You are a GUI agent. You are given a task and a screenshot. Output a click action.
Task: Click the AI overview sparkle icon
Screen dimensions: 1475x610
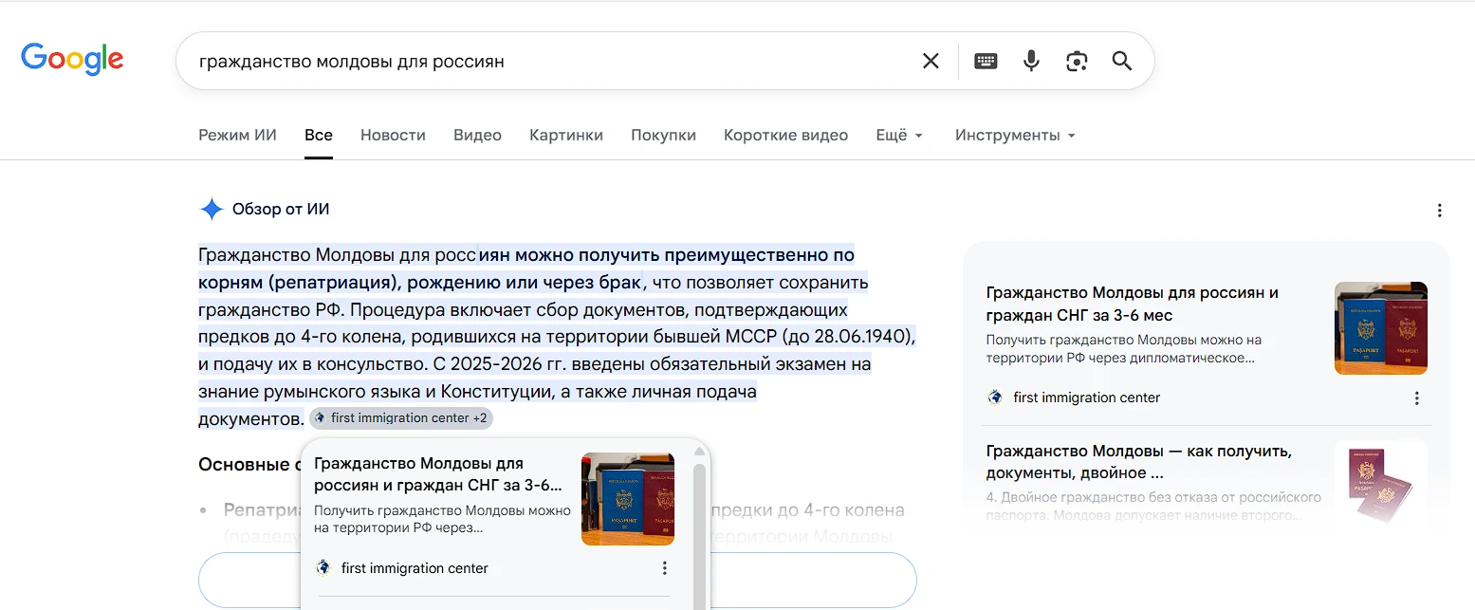click(x=212, y=210)
